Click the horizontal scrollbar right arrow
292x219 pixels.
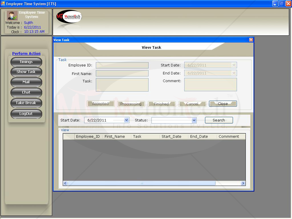pos(243,183)
